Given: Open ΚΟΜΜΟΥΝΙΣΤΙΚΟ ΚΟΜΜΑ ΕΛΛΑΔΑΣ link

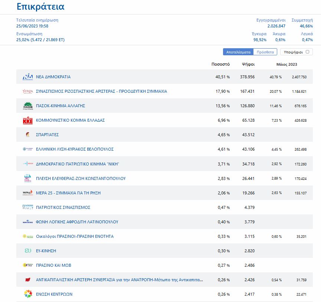Looking at the screenshot, I should (x=70, y=120).
